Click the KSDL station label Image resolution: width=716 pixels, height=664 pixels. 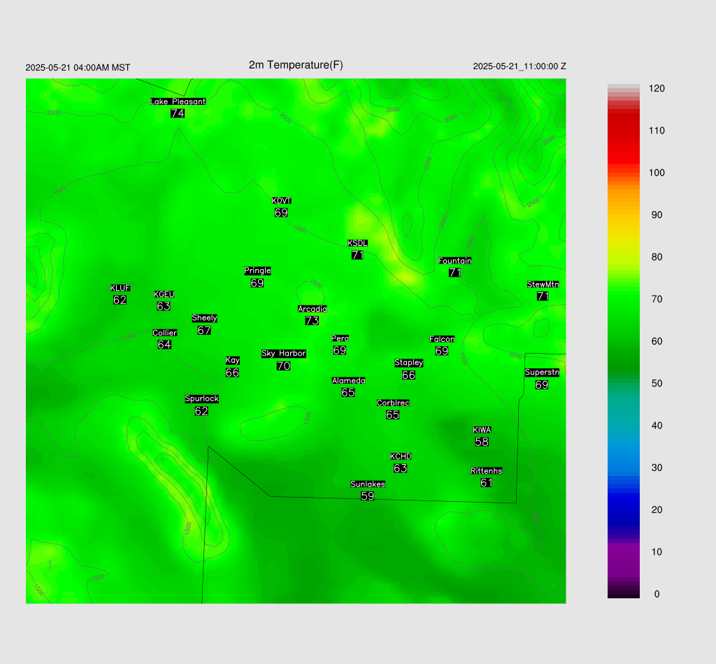tap(357, 243)
